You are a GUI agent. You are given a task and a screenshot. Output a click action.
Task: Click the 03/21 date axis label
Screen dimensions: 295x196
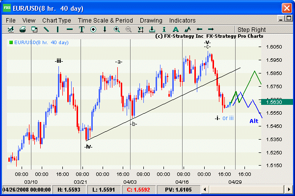(x=80, y=182)
